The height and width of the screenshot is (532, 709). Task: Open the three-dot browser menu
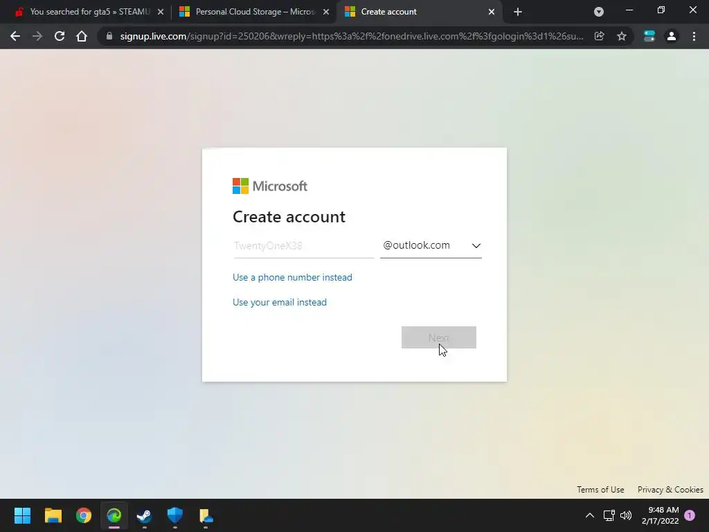coord(694,36)
